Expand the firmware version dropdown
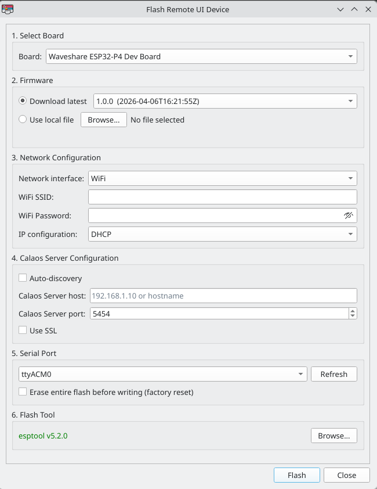Viewport: 377px width, 489px height. [x=224, y=101]
